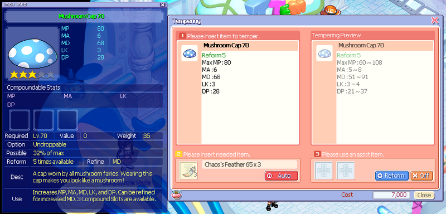Click the green Mushroom Cap 70 title

click(x=81, y=16)
